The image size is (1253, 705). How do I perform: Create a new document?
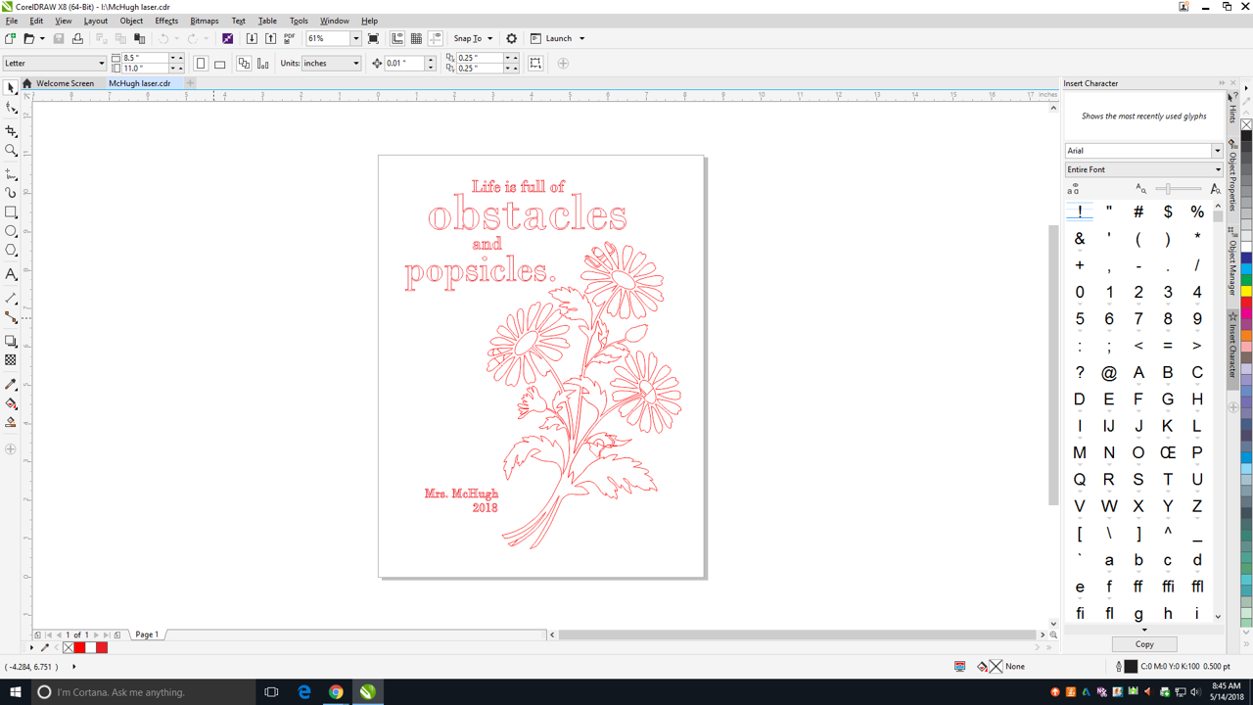(x=10, y=38)
